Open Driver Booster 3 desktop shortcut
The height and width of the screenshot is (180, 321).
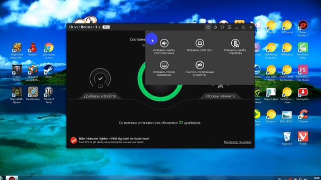click(x=303, y=28)
